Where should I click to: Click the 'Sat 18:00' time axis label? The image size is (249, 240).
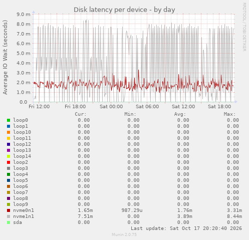pyautogui.click(x=219, y=107)
